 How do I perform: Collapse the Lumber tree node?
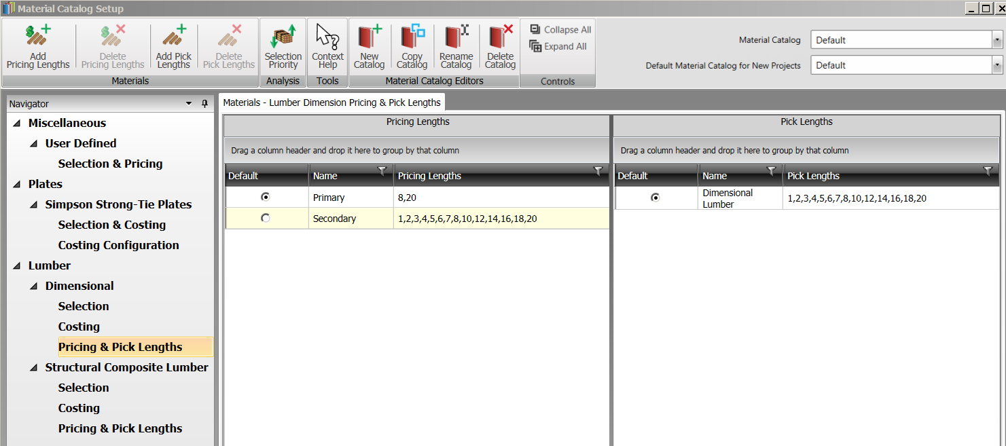point(16,266)
